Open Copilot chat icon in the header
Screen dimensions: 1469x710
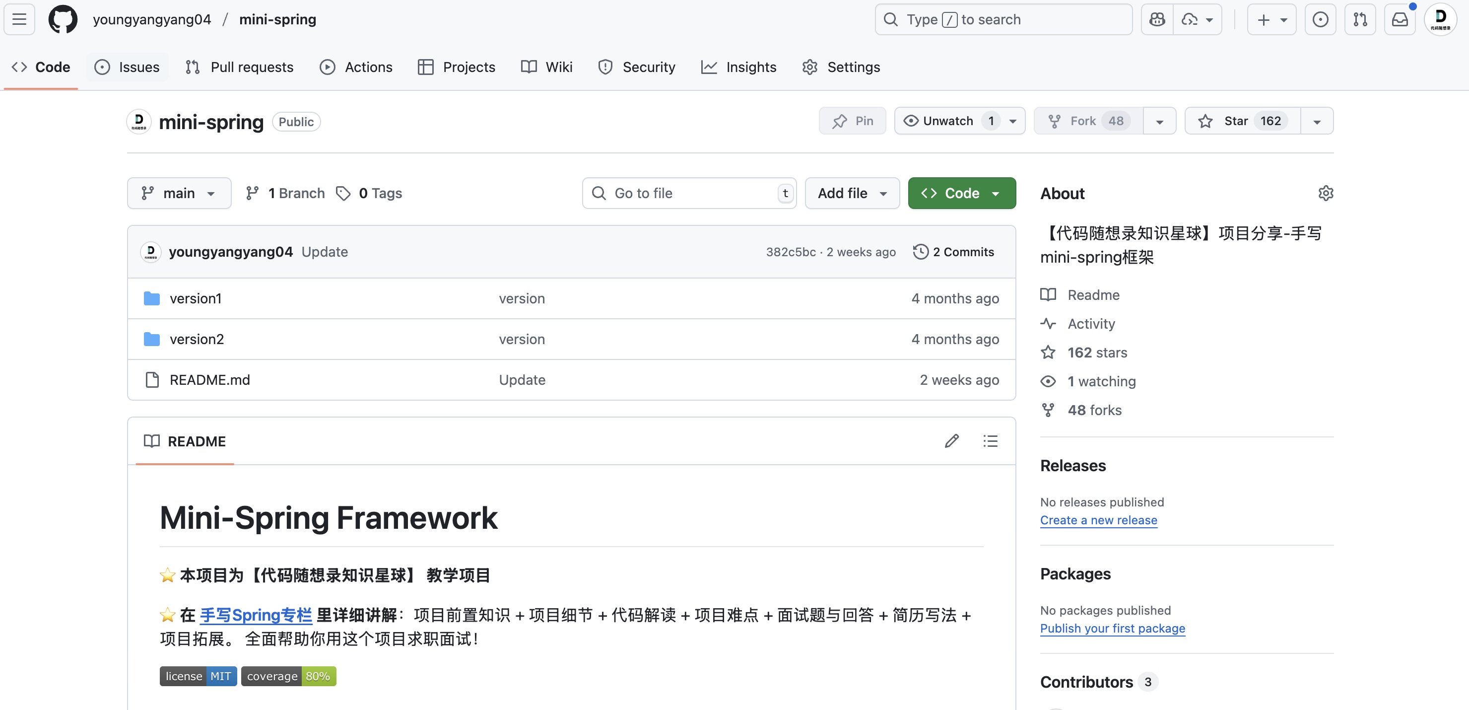click(x=1157, y=19)
